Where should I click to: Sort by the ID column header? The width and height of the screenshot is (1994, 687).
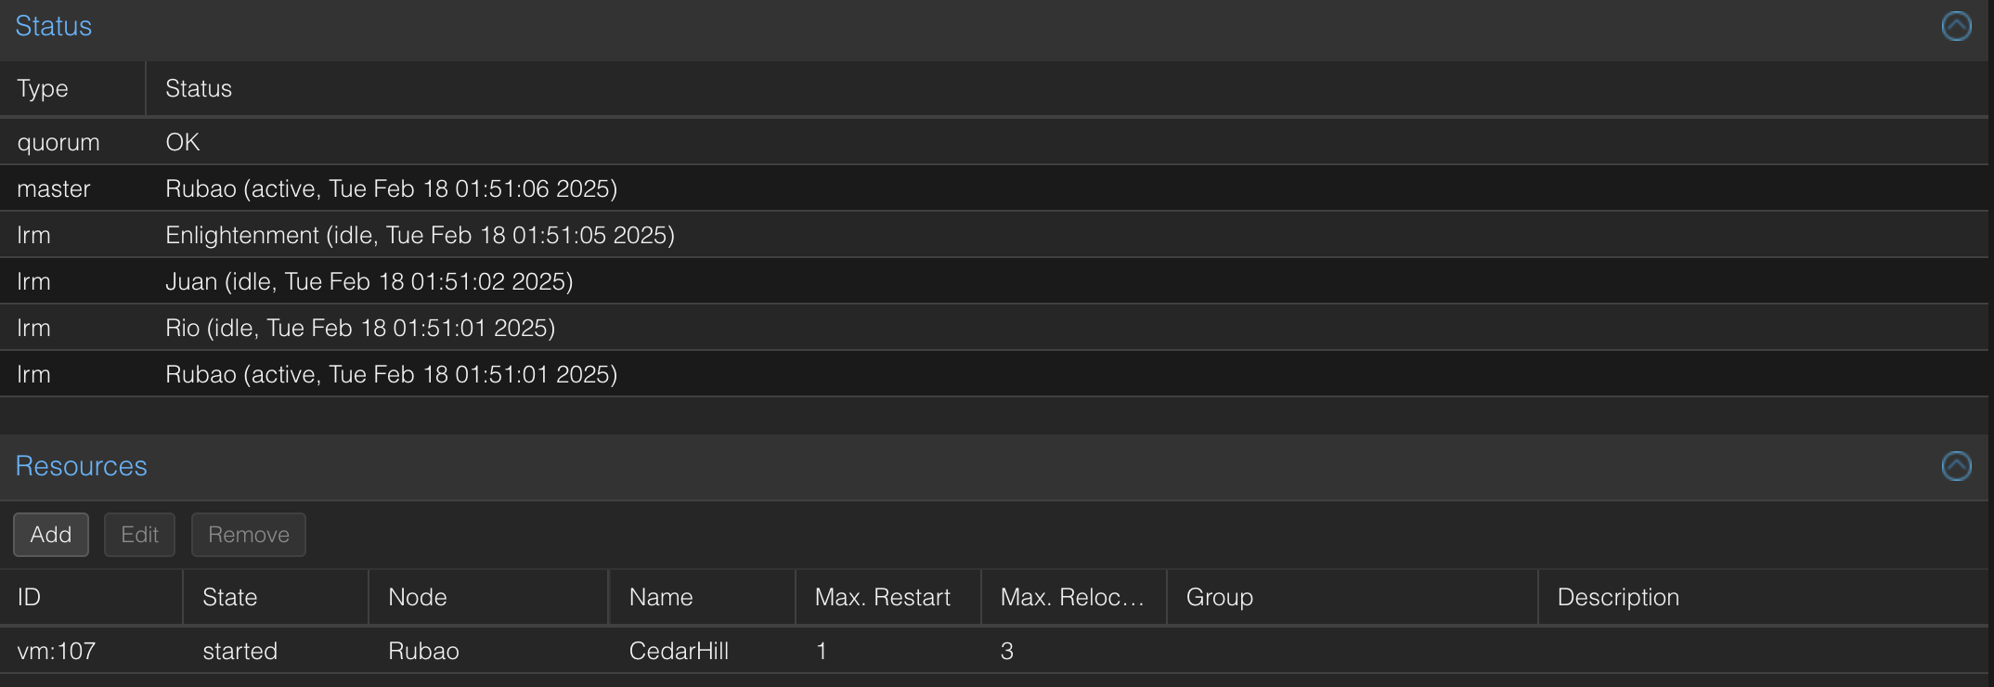pyautogui.click(x=91, y=597)
